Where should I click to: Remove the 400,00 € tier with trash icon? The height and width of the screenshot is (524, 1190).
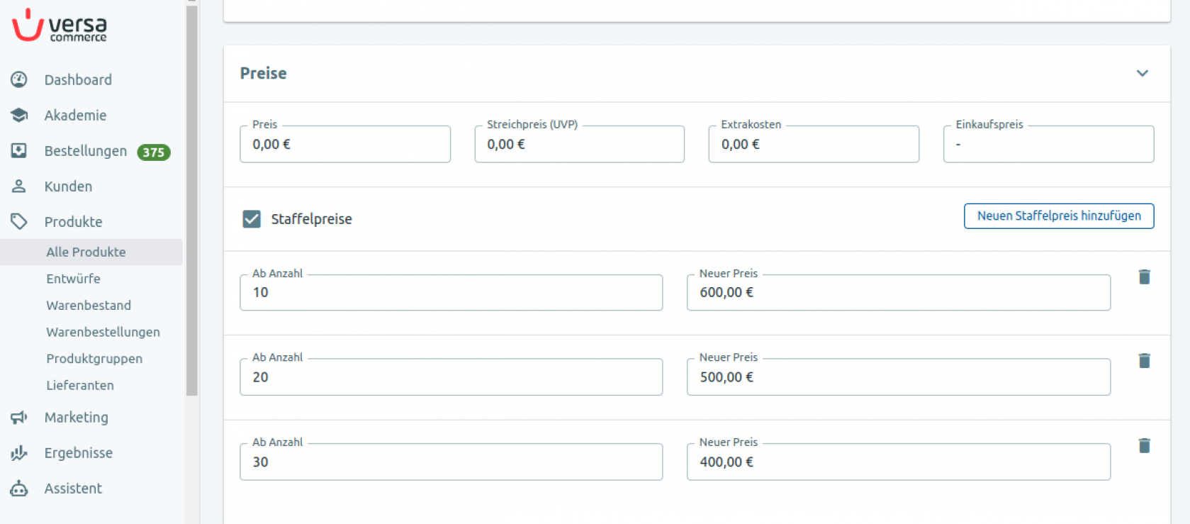1144,445
